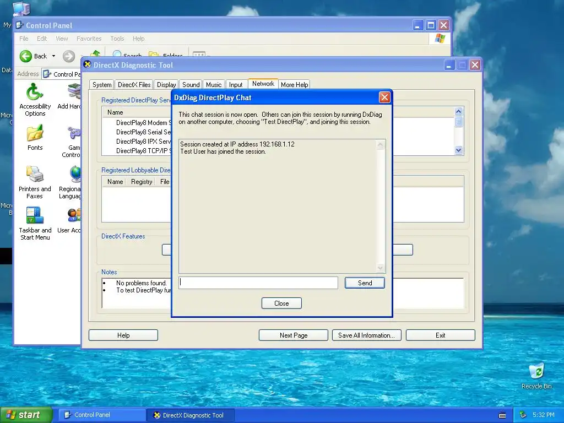Switch to the Sound tab

pyautogui.click(x=191, y=84)
